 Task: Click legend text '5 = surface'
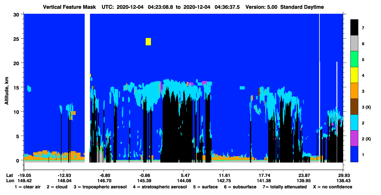point(205,187)
